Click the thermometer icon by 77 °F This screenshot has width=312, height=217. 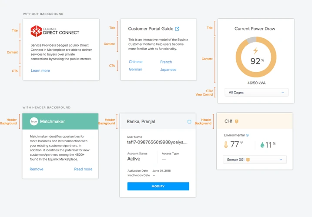click(226, 145)
